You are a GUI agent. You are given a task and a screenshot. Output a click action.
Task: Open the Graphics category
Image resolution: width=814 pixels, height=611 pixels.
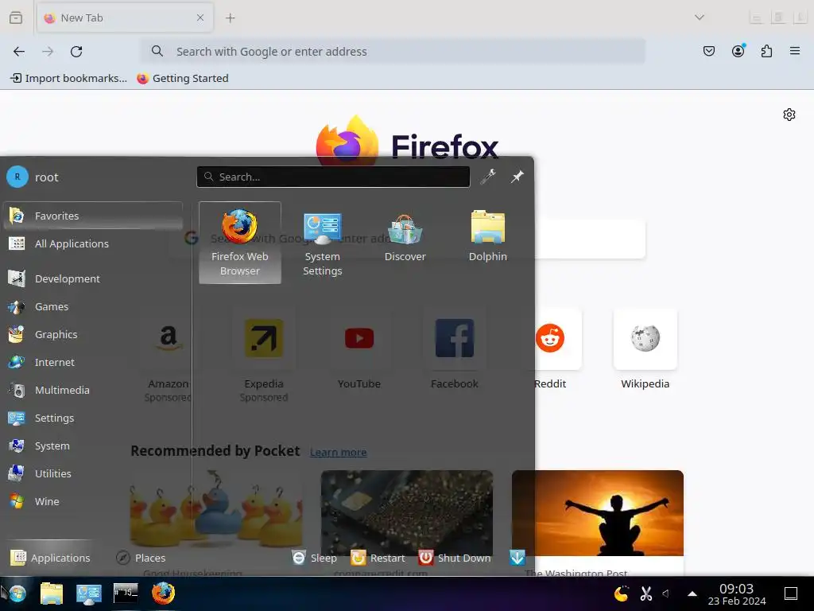[93, 335]
